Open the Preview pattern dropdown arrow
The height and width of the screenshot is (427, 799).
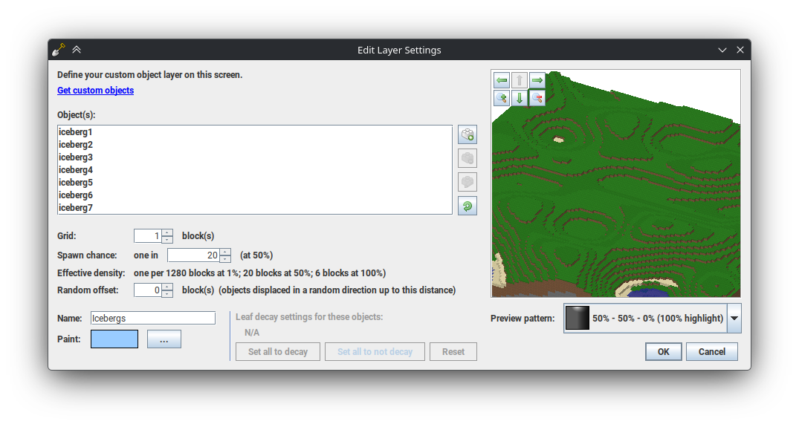tap(734, 318)
